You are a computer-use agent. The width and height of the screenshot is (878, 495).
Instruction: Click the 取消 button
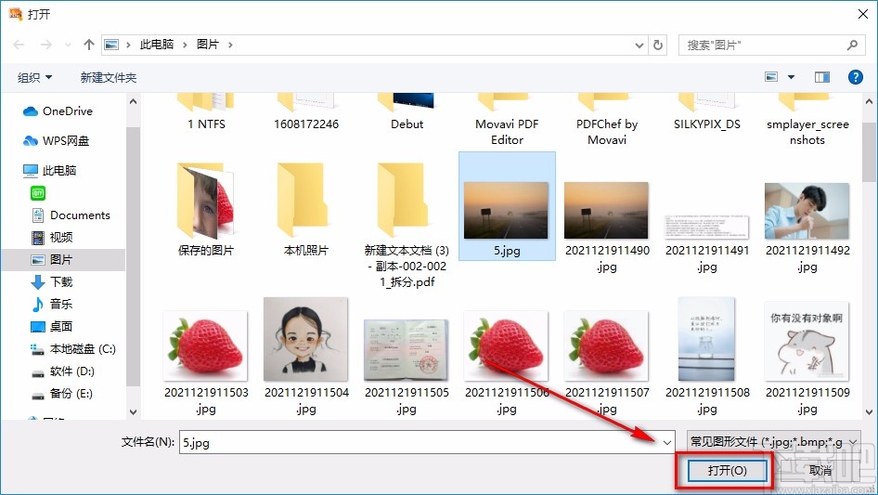coord(820,471)
